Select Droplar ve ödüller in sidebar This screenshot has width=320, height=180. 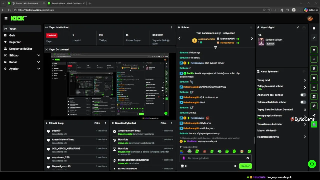(x=22, y=49)
